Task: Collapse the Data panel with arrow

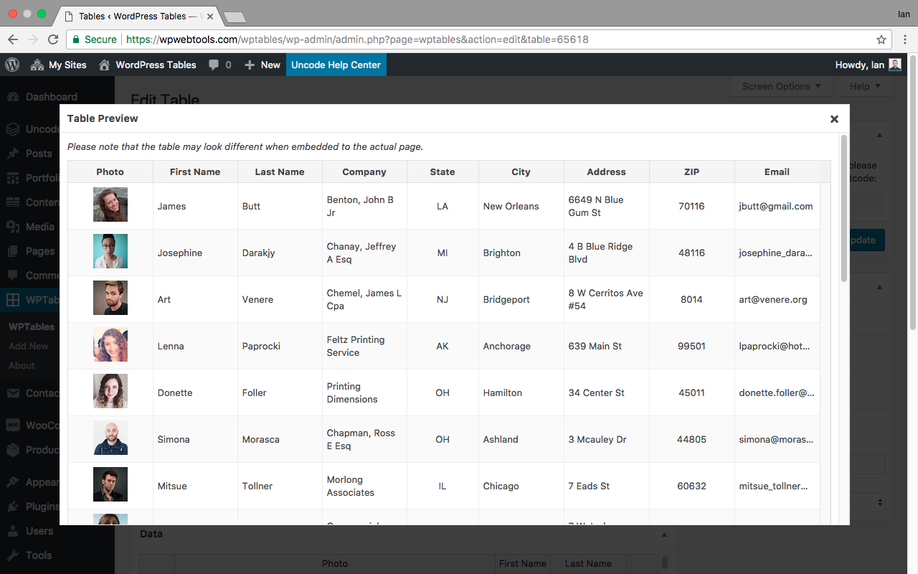Action: tap(664, 535)
